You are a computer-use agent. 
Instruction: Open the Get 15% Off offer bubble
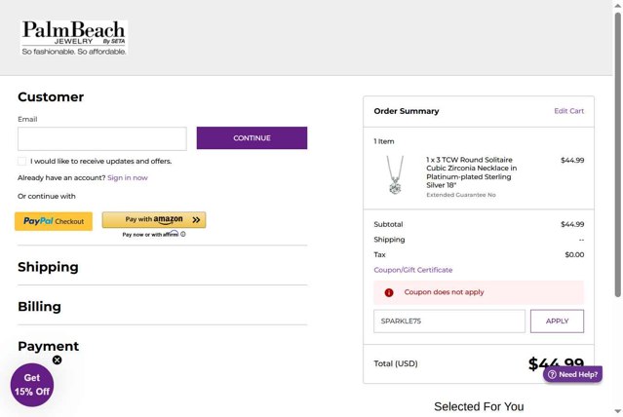(x=32, y=385)
